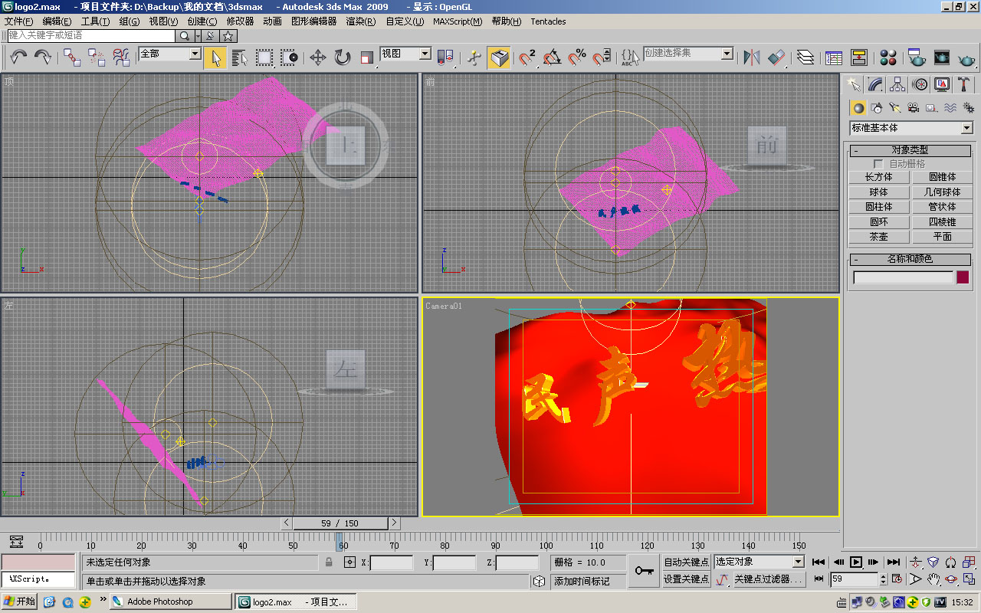Enable the 自动栅格 checkbox
This screenshot has width=981, height=613.
(878, 164)
